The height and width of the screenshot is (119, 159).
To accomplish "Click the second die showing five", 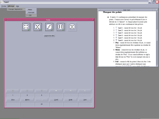I will coord(38,27).
